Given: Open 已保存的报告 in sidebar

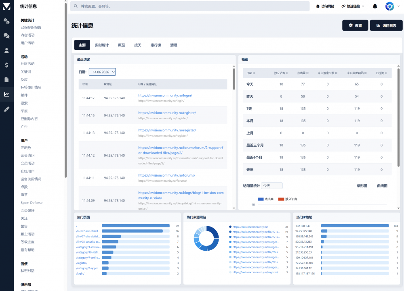Looking at the screenshot, I should [x=31, y=27].
